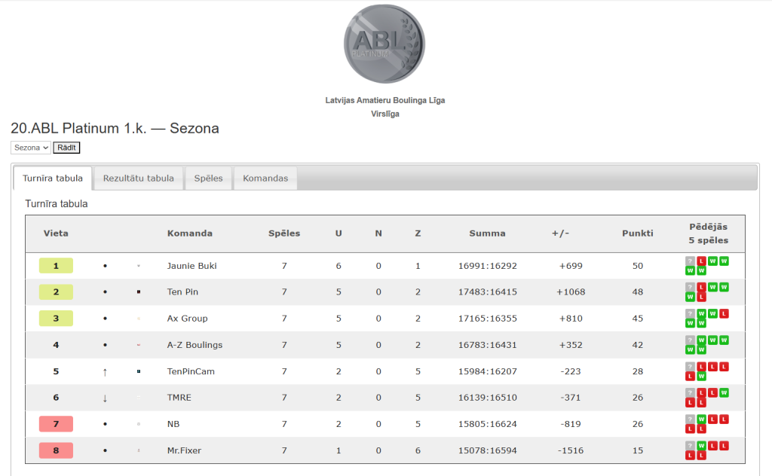Click the ABL Platinum league logo
This screenshot has height=476, width=772.
[x=384, y=44]
